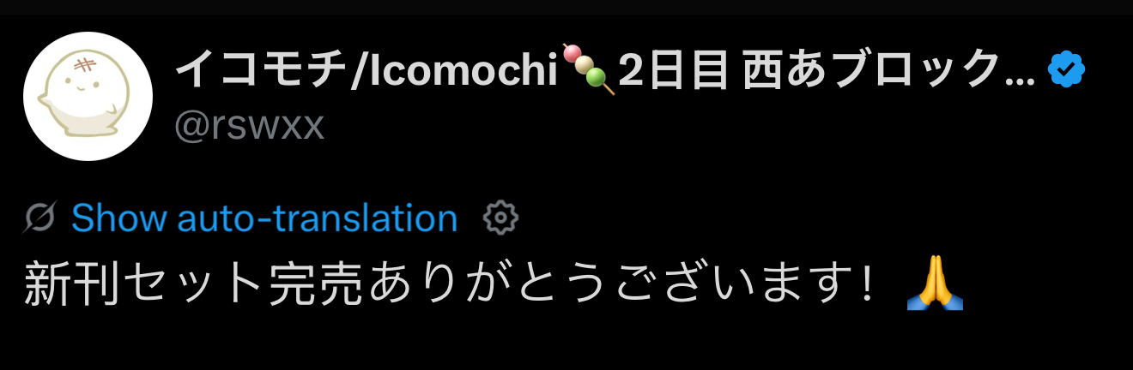Screen dimensions: 1133x370
Task: Click the dango emoji in display name
Action: (x=589, y=69)
